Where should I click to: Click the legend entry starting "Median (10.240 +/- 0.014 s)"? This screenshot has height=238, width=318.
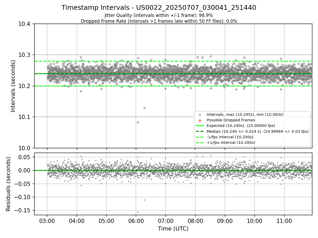pos(258,131)
